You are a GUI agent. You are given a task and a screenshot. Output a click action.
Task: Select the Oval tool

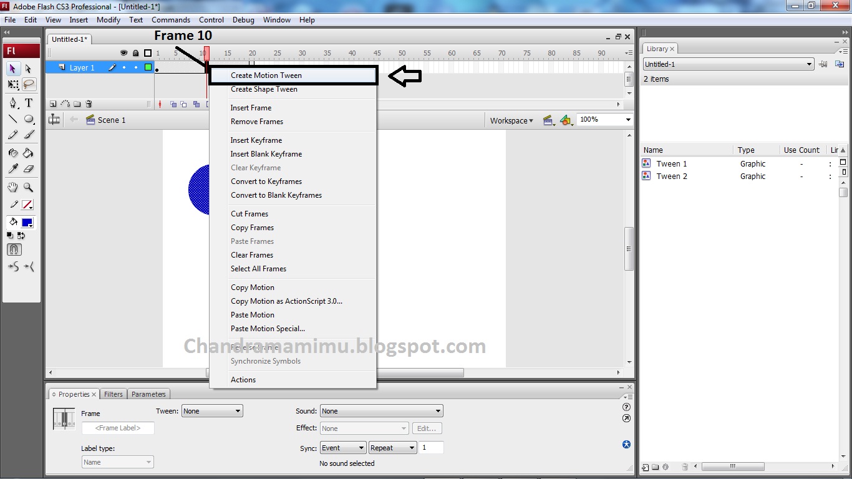29,119
